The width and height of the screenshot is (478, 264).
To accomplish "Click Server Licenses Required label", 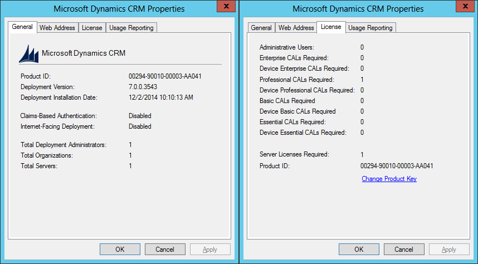I will [294, 154].
